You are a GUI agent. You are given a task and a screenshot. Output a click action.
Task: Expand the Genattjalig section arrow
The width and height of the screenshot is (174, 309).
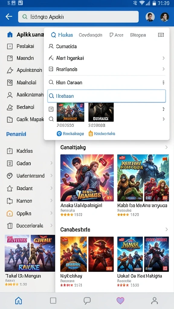[166, 147]
